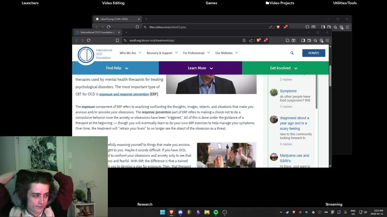The image size is (387, 217).
Task: Open reader mode for iocdf.org page
Action: (x=244, y=40)
